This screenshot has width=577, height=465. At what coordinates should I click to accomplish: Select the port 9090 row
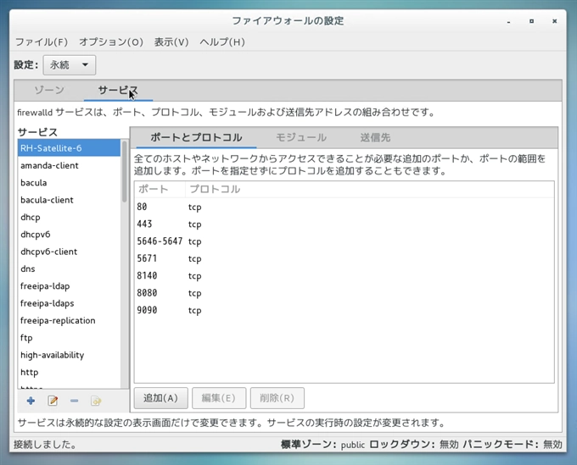(344, 310)
